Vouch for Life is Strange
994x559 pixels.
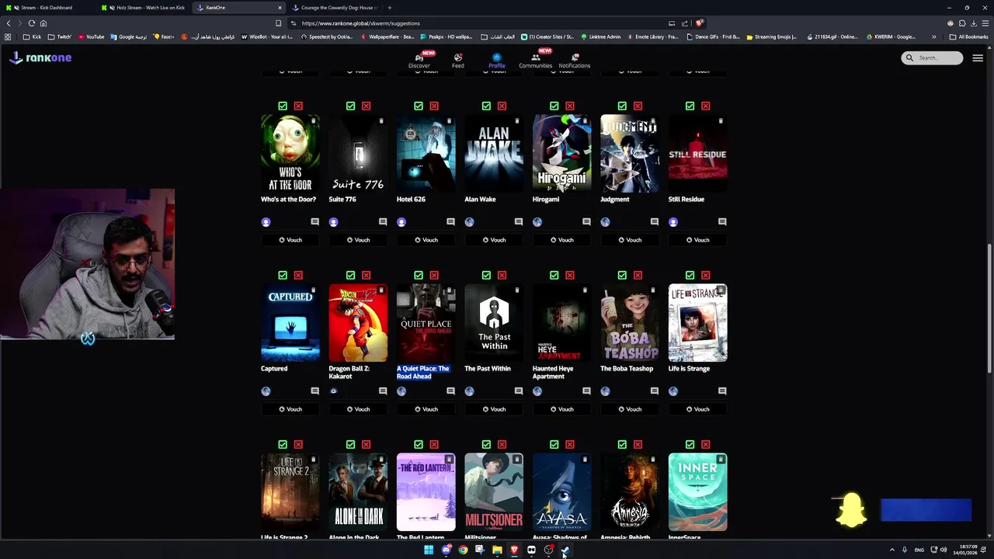coord(698,409)
